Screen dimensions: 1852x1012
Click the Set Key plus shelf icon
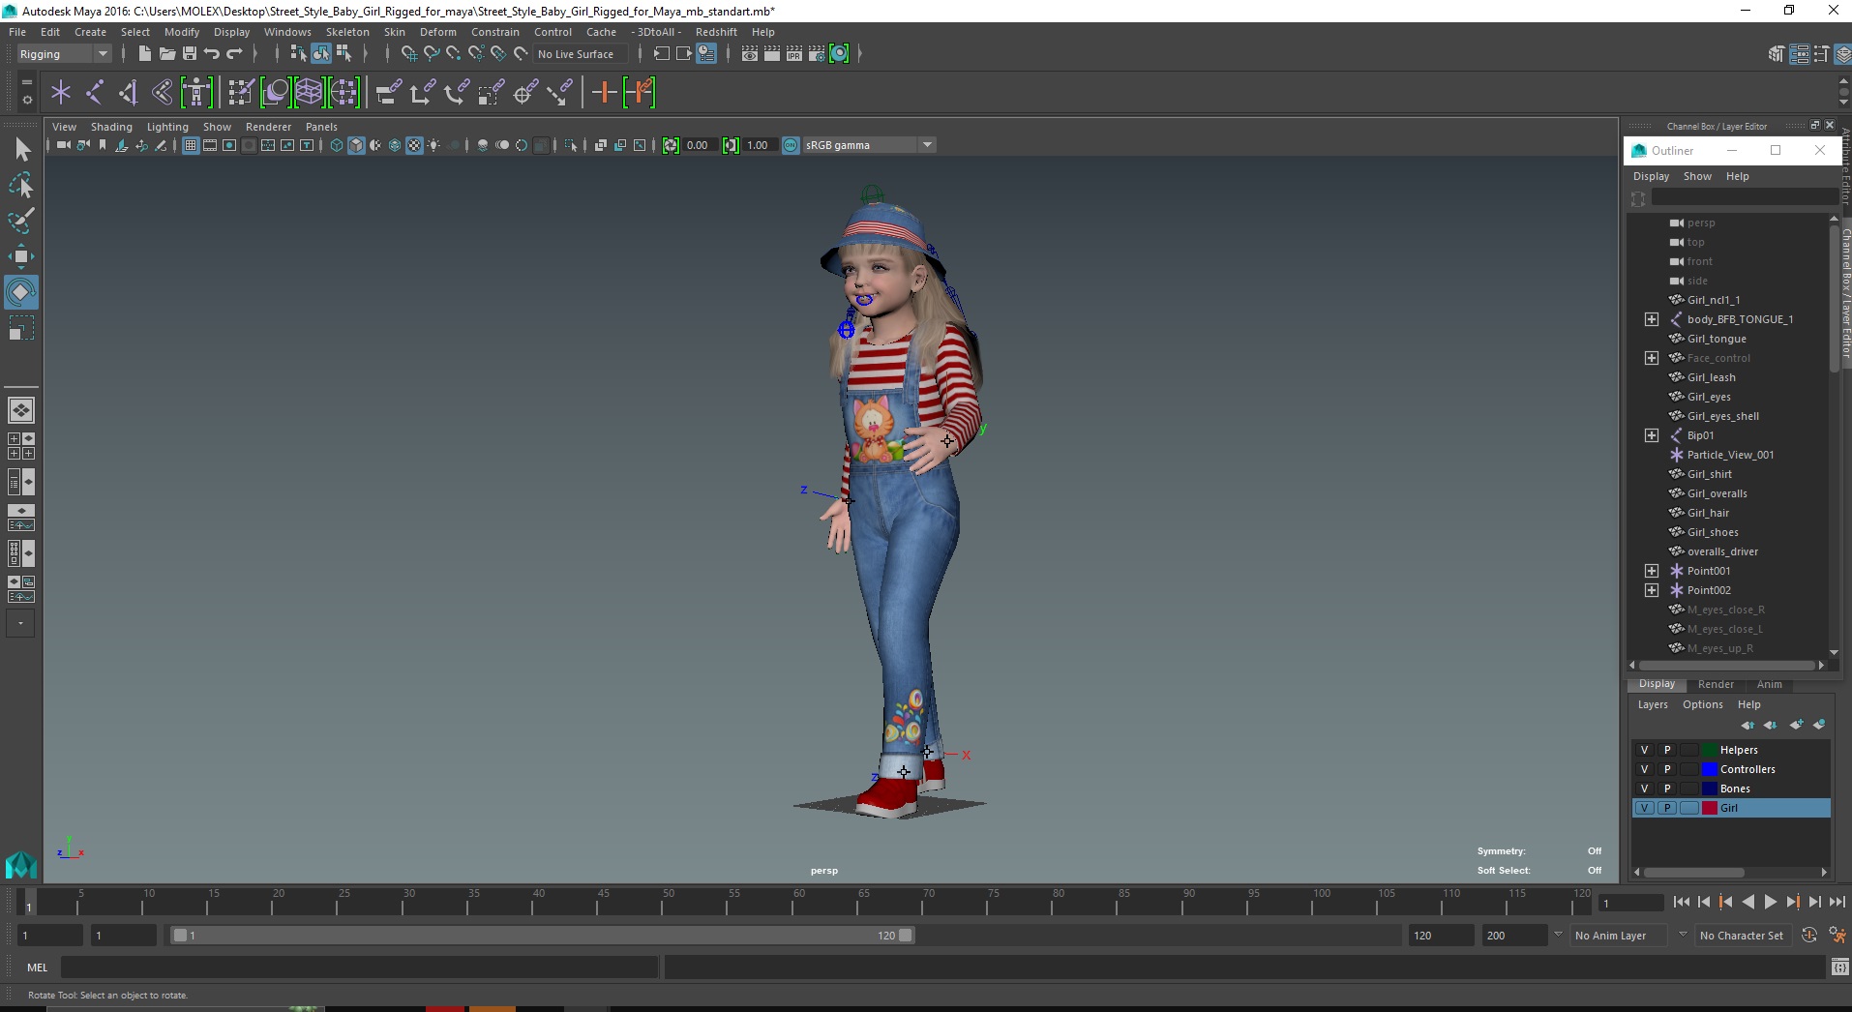pos(604,93)
